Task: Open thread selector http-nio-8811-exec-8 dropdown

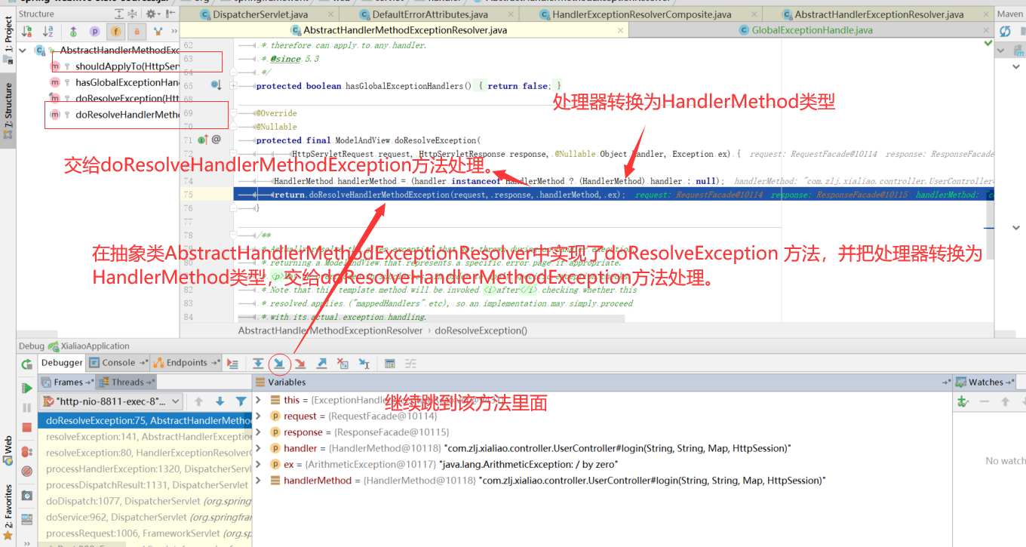Action: click(112, 401)
